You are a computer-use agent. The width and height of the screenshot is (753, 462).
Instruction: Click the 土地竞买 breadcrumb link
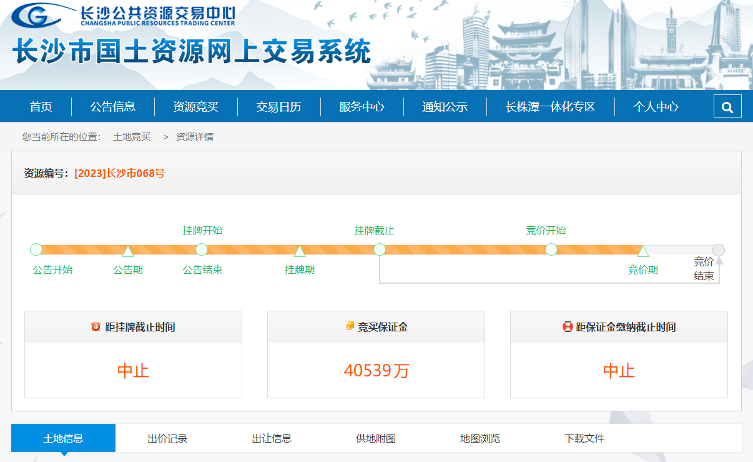coord(132,136)
